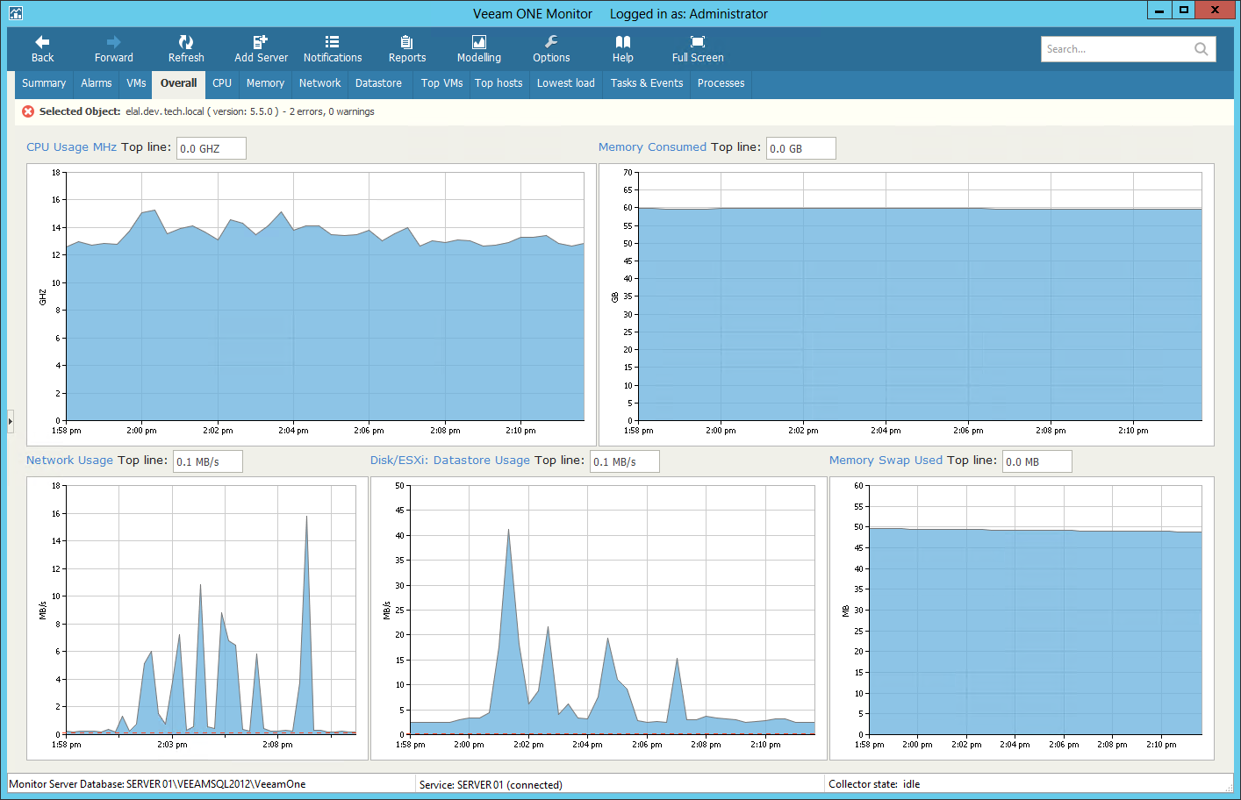Viewport: 1241px width, 800px height.
Task: Launch the Modelling chart tool
Action: pyautogui.click(x=479, y=41)
